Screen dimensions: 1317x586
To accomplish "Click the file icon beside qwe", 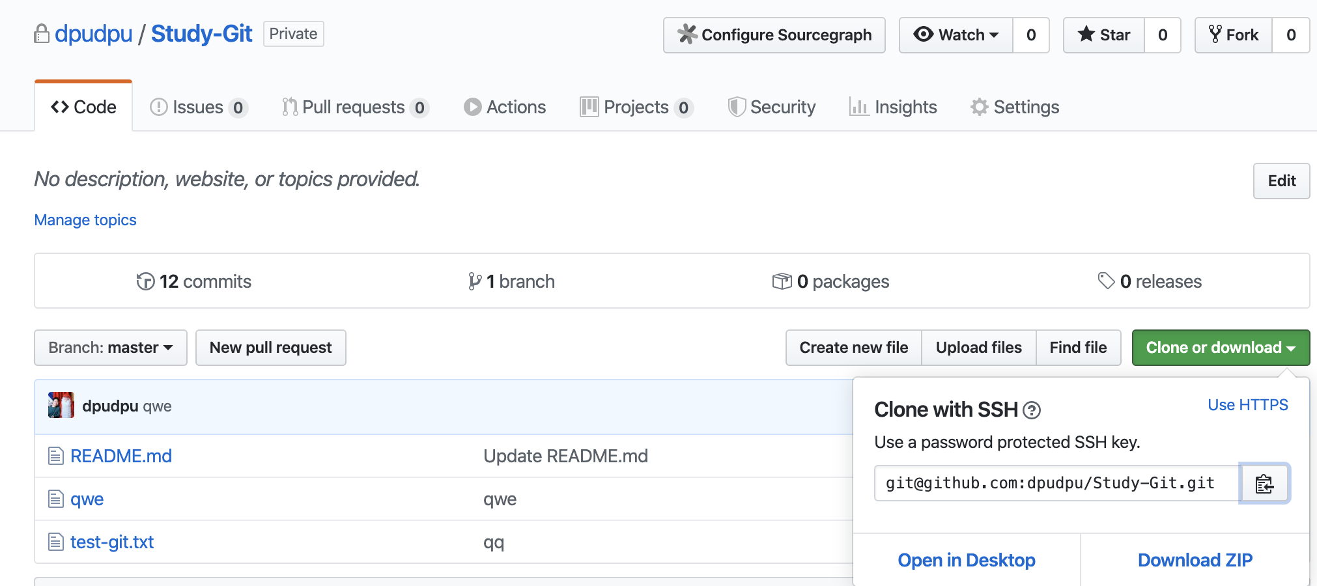I will [56, 499].
